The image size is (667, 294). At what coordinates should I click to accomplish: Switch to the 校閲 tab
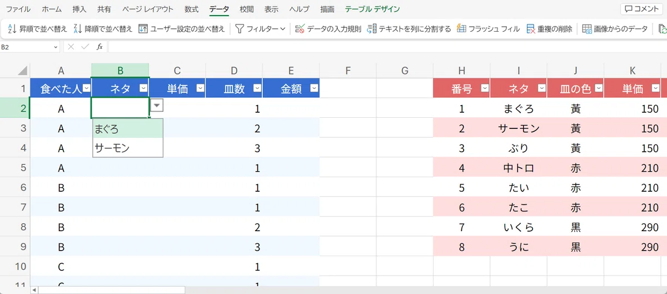[x=247, y=9]
